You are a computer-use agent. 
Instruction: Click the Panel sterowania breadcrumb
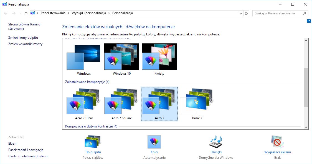click(x=53, y=13)
